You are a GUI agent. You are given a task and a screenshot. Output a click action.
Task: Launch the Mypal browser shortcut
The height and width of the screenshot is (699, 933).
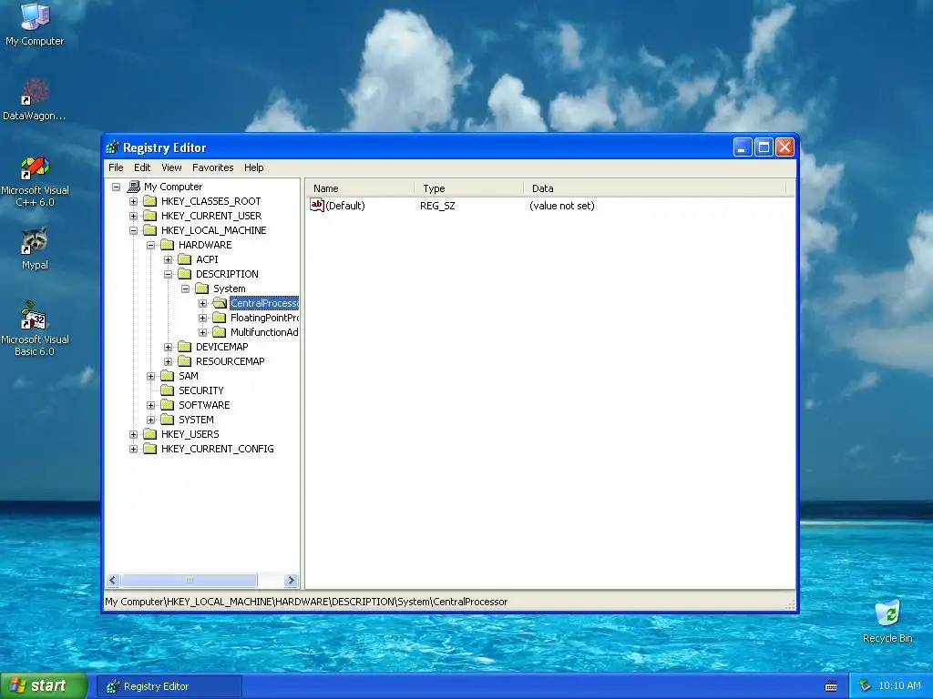pos(35,248)
